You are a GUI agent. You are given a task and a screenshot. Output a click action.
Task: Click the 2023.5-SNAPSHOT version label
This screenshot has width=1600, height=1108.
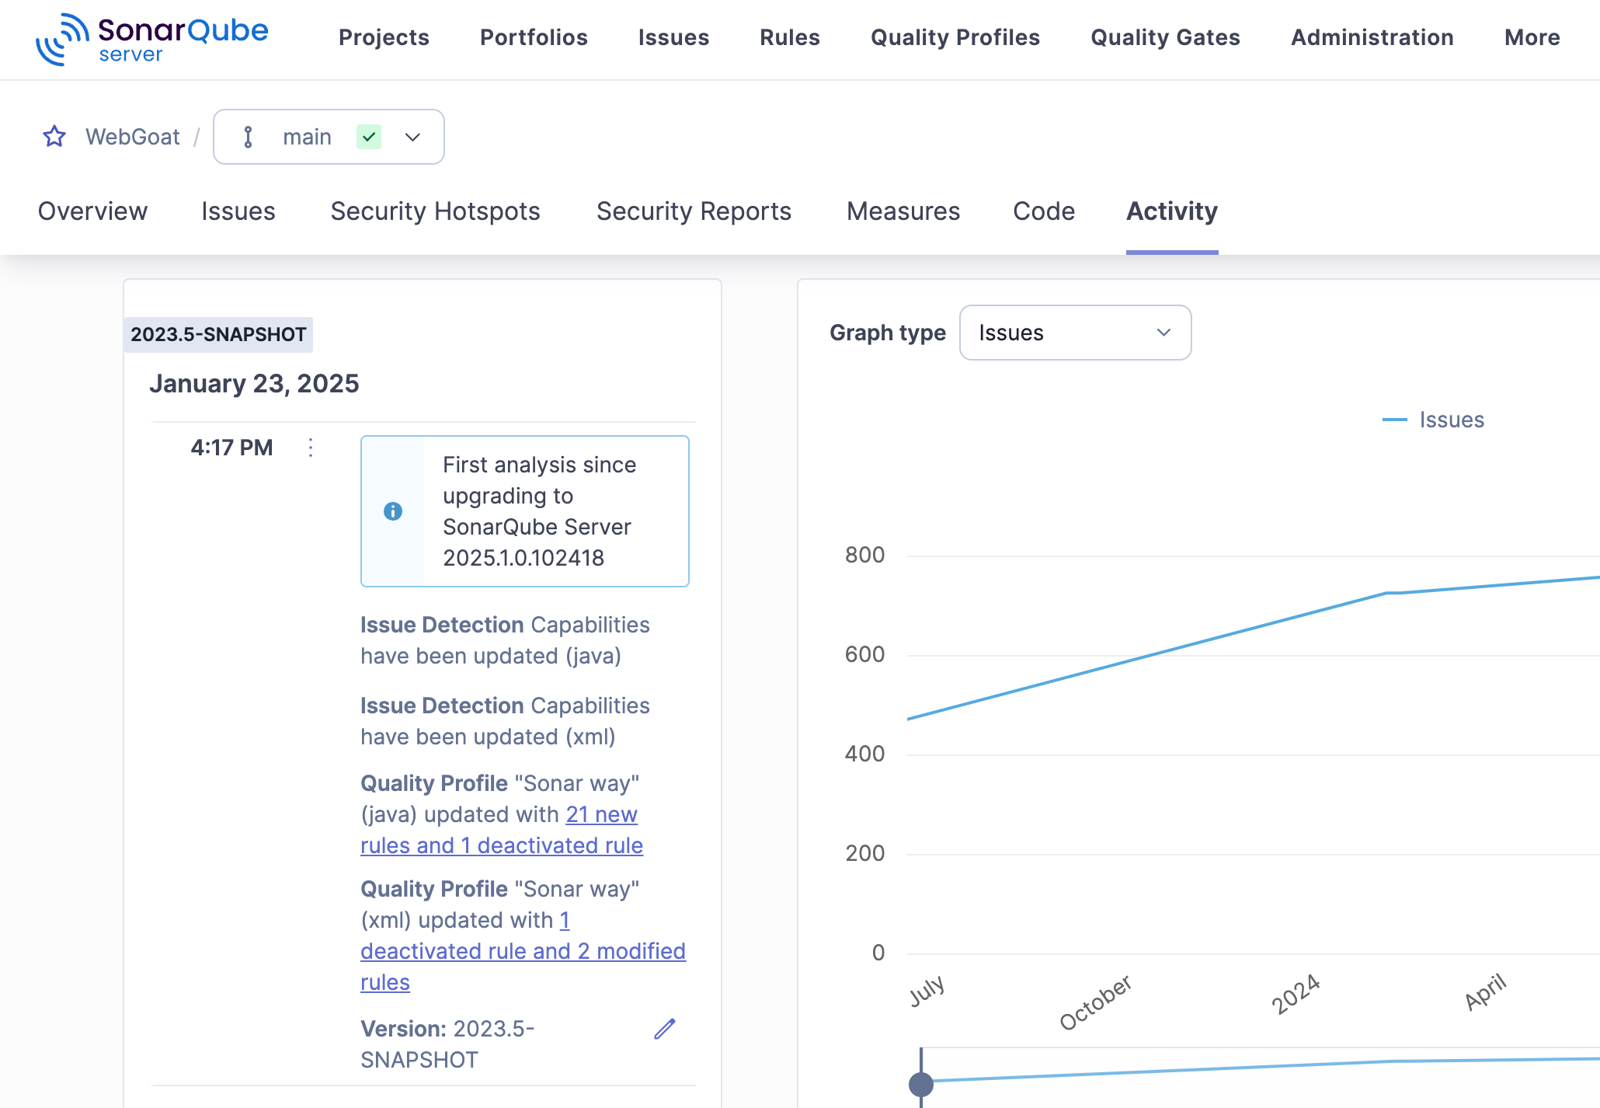pyautogui.click(x=218, y=334)
